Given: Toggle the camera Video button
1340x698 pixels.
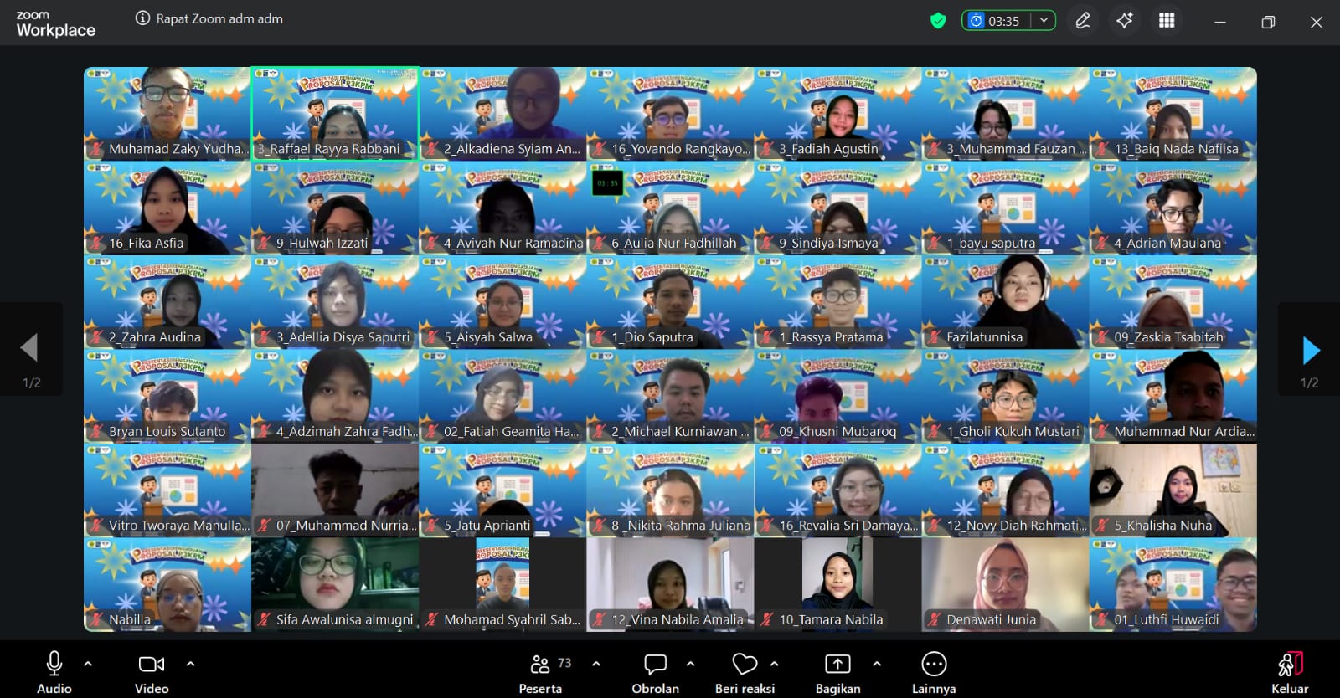Looking at the screenshot, I should 152,672.
